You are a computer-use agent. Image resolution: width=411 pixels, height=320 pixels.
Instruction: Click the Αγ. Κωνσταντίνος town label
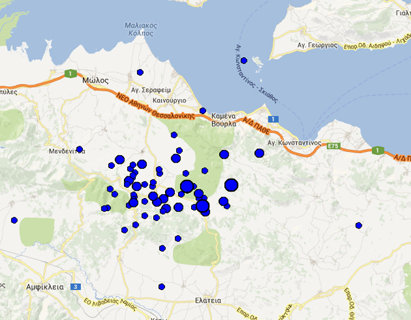point(294,143)
